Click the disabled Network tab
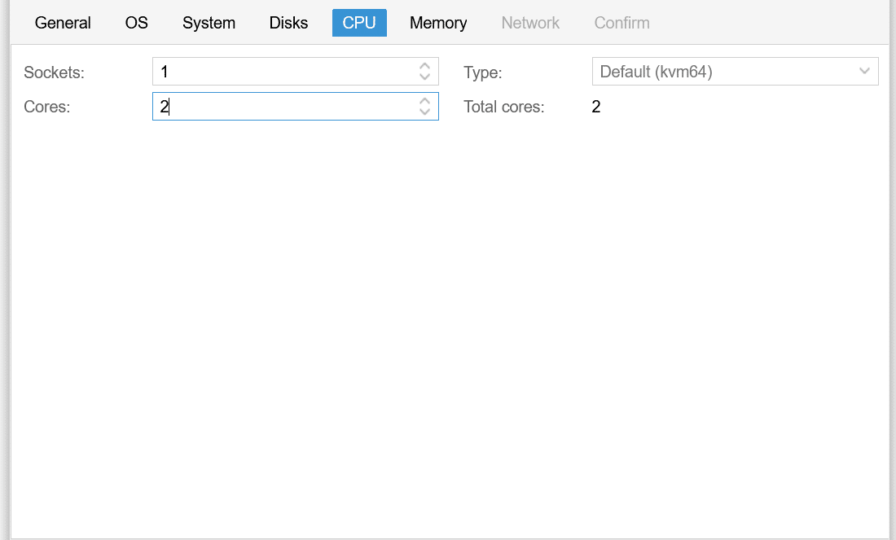The width and height of the screenshot is (896, 540). coord(530,23)
